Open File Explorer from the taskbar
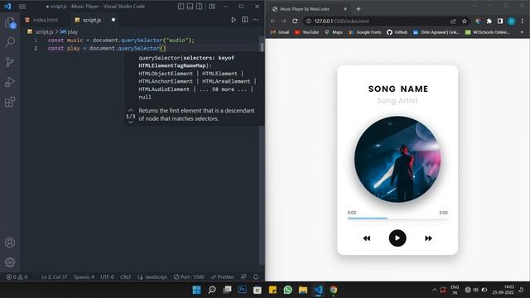Image resolution: width=530 pixels, height=298 pixels. tap(303, 290)
